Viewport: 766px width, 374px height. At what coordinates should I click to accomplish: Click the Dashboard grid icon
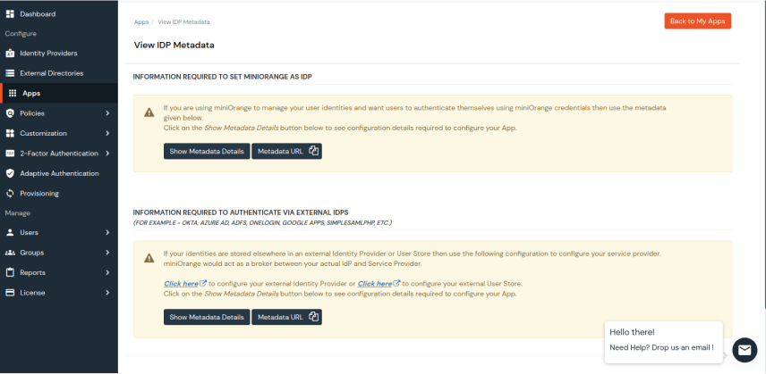click(10, 14)
